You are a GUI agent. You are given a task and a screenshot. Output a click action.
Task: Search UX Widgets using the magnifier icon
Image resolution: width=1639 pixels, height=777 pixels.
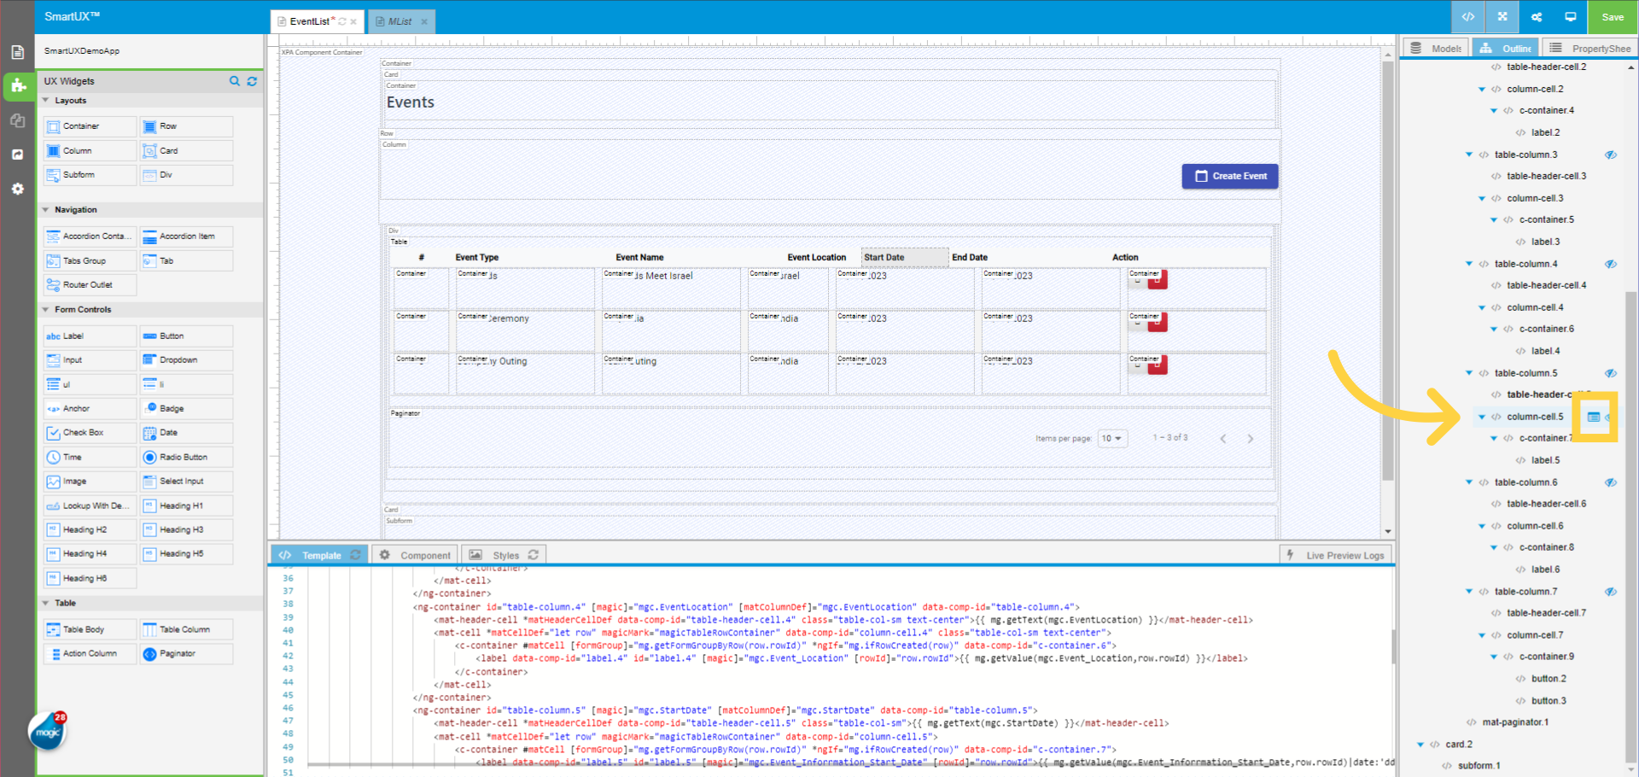point(235,81)
